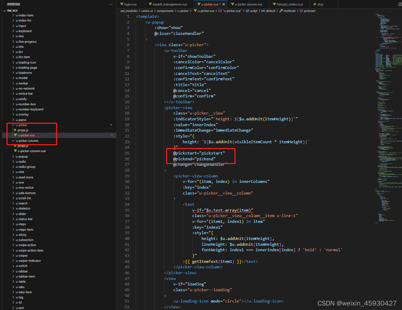
Task: Click components in the breadcrumb path
Action: pos(165,11)
